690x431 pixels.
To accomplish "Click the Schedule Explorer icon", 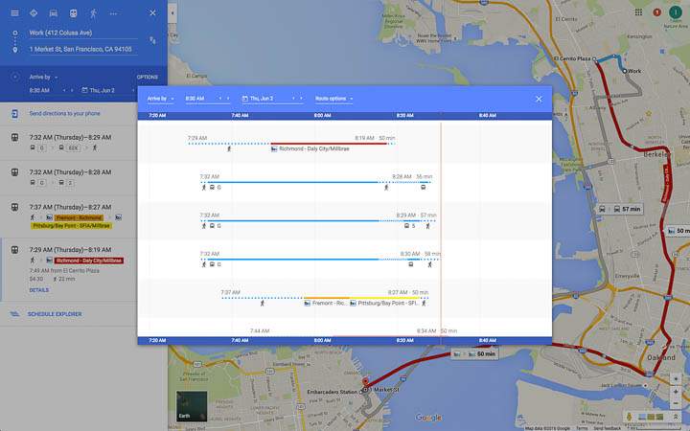I will coord(14,314).
